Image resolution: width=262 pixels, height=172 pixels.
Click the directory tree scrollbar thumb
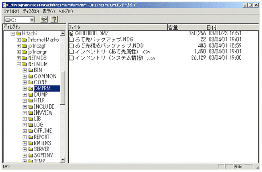(63, 88)
